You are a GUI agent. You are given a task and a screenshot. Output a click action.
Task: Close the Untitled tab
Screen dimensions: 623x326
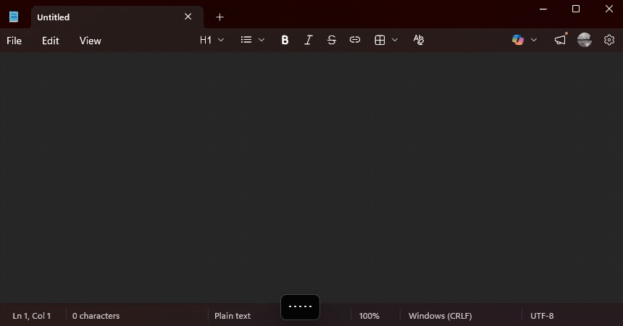pos(188,17)
